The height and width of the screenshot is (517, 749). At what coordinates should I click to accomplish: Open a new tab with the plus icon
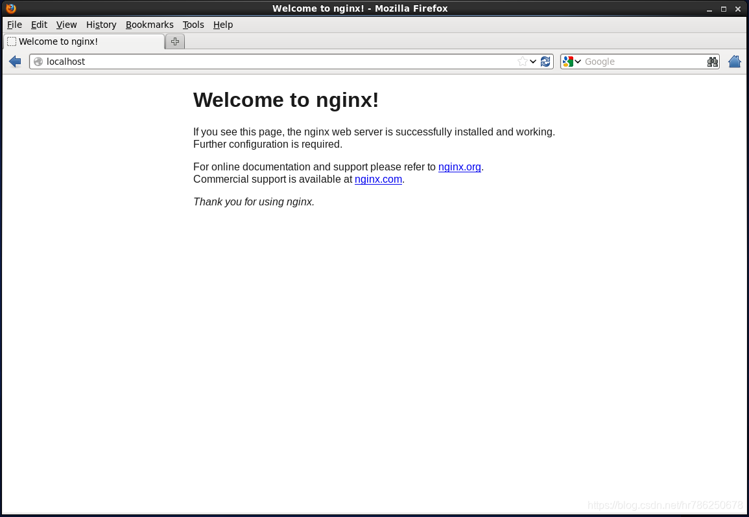click(x=175, y=41)
